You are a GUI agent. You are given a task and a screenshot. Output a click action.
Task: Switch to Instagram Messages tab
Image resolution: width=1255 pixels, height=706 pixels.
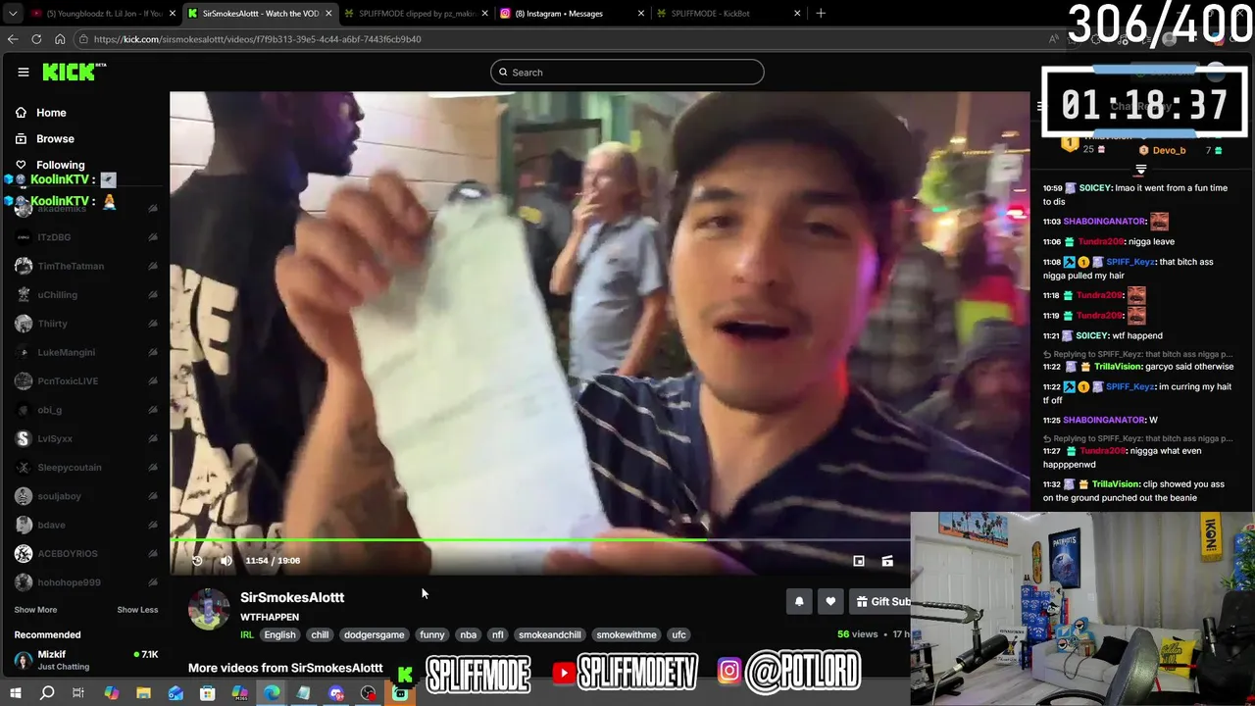572,14
